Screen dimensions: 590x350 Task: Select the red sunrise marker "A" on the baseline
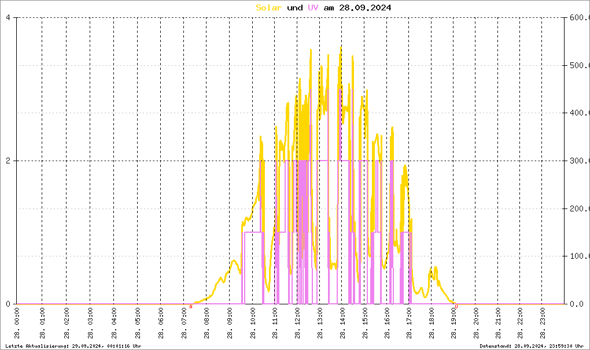(x=191, y=307)
